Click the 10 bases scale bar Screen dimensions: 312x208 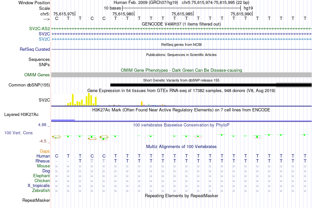[x=182, y=8]
